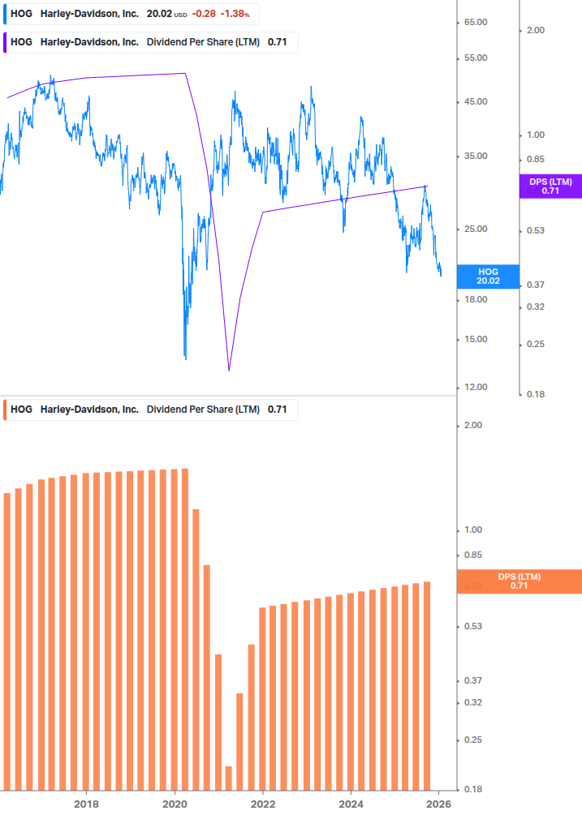Select the purple Dividend Per Share legend
Viewport: 582px width, 815px height.
click(x=151, y=43)
